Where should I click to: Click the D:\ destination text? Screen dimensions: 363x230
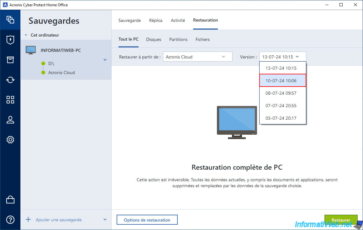pos(51,63)
